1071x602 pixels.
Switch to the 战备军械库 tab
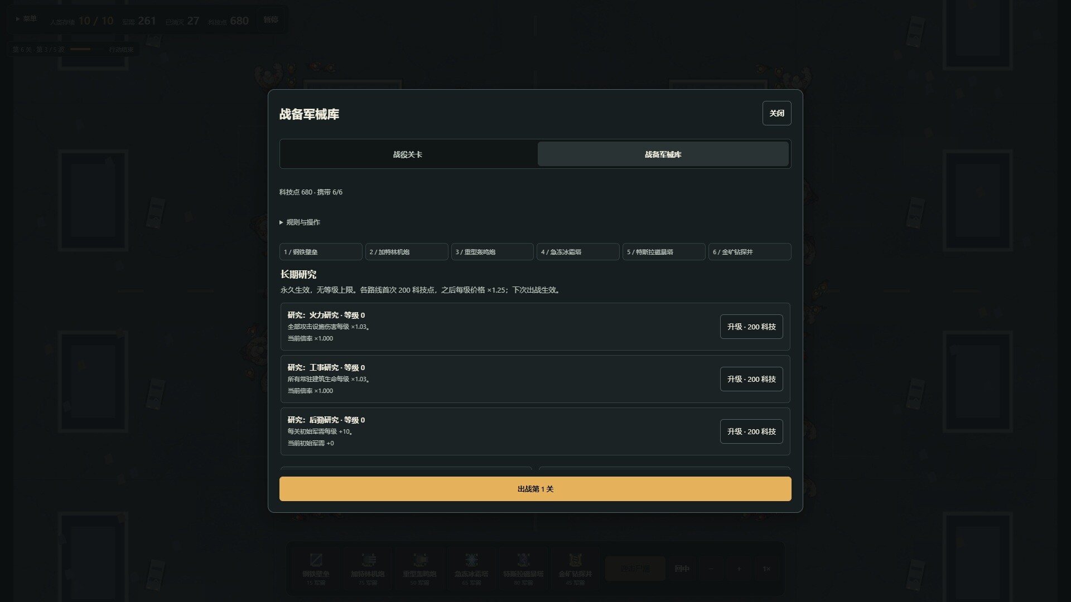(663, 154)
